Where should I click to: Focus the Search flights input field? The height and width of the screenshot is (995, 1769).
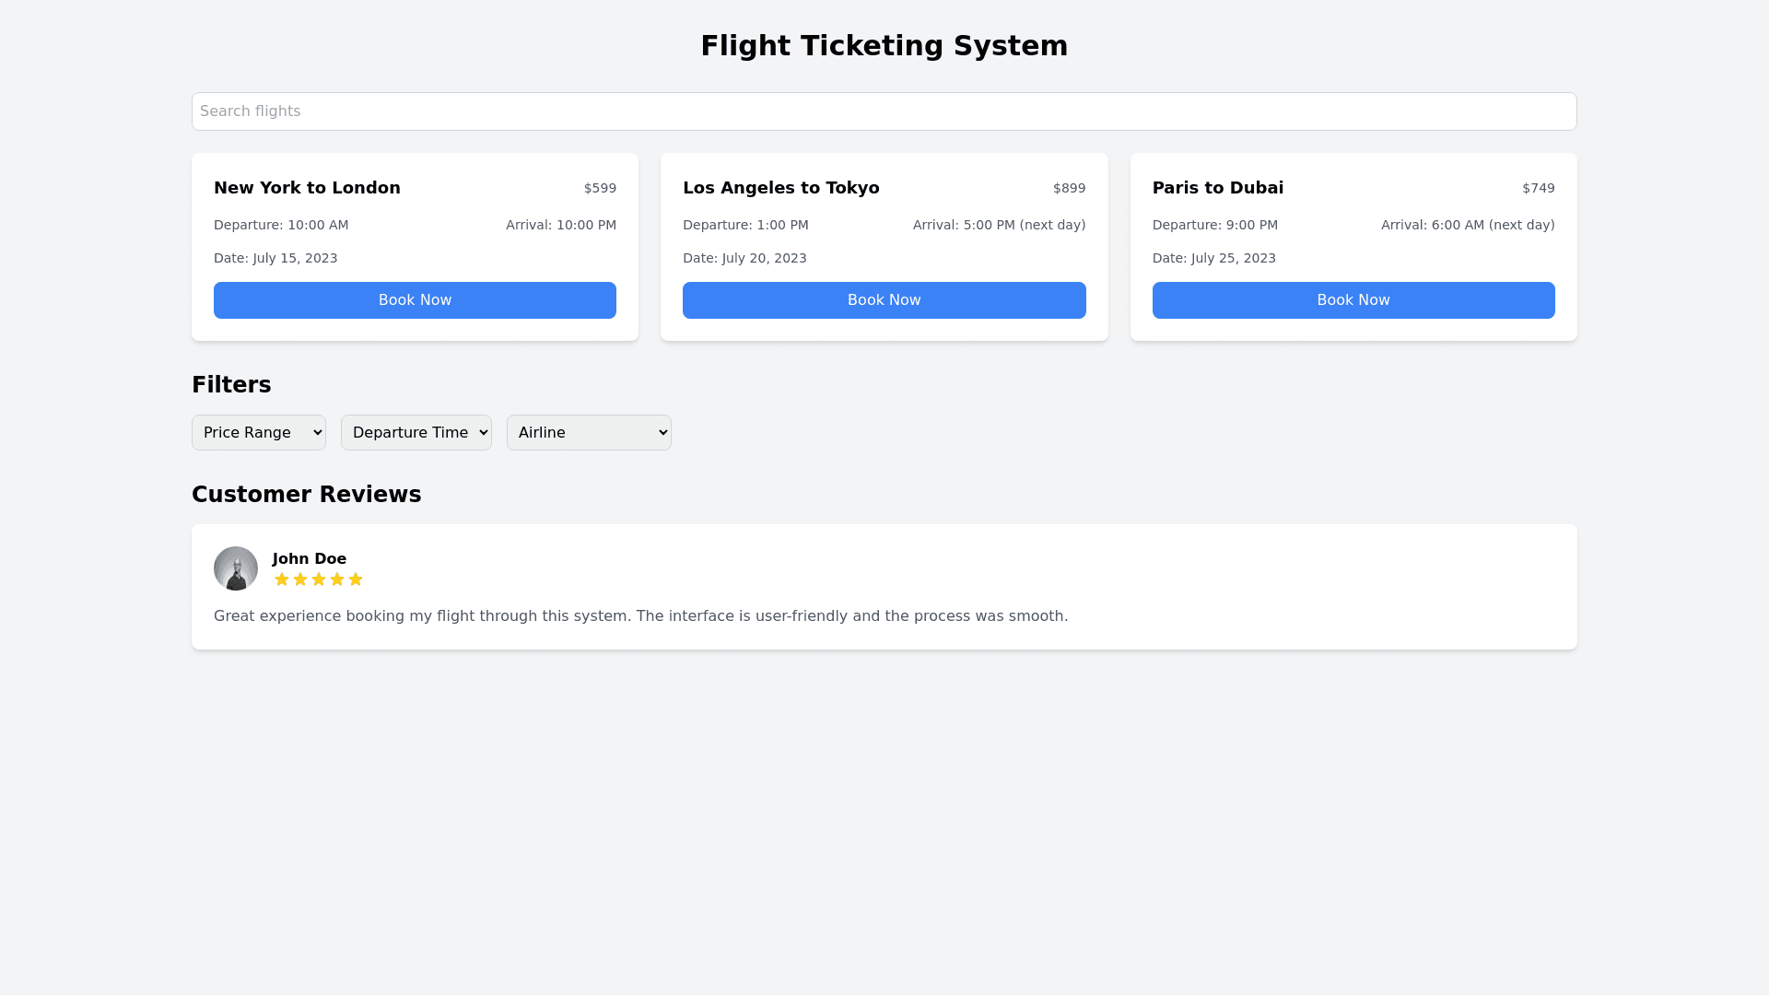click(884, 111)
